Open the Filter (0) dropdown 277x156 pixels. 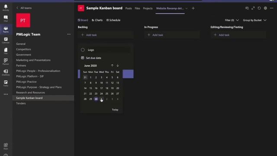[x=232, y=20]
